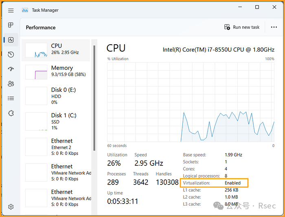Open Startup apps page icon
The height and width of the screenshot is (217, 285).
[11, 69]
